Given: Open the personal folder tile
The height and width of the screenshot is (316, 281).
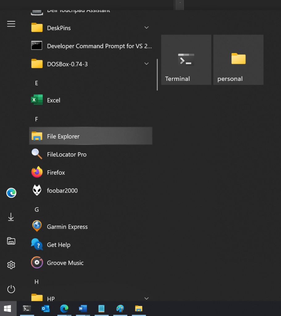Looking at the screenshot, I should 238,60.
